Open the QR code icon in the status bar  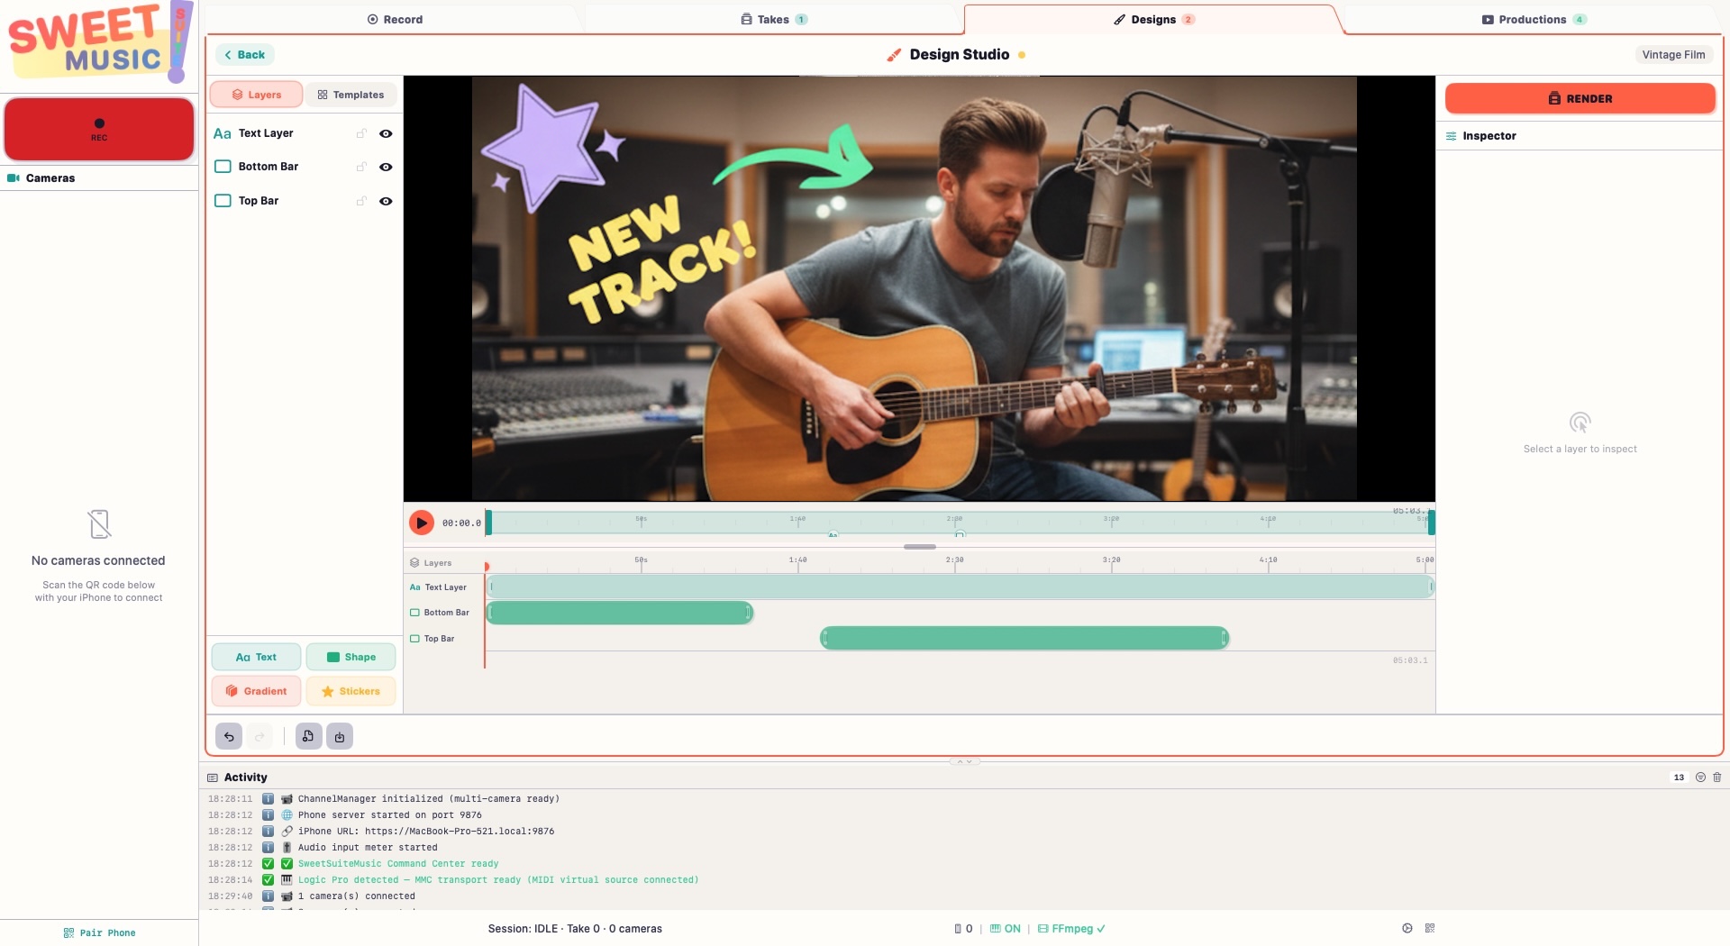pyautogui.click(x=1431, y=928)
